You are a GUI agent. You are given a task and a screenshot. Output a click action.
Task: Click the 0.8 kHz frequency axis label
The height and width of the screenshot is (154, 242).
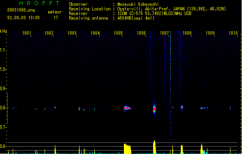(x=3, y=108)
